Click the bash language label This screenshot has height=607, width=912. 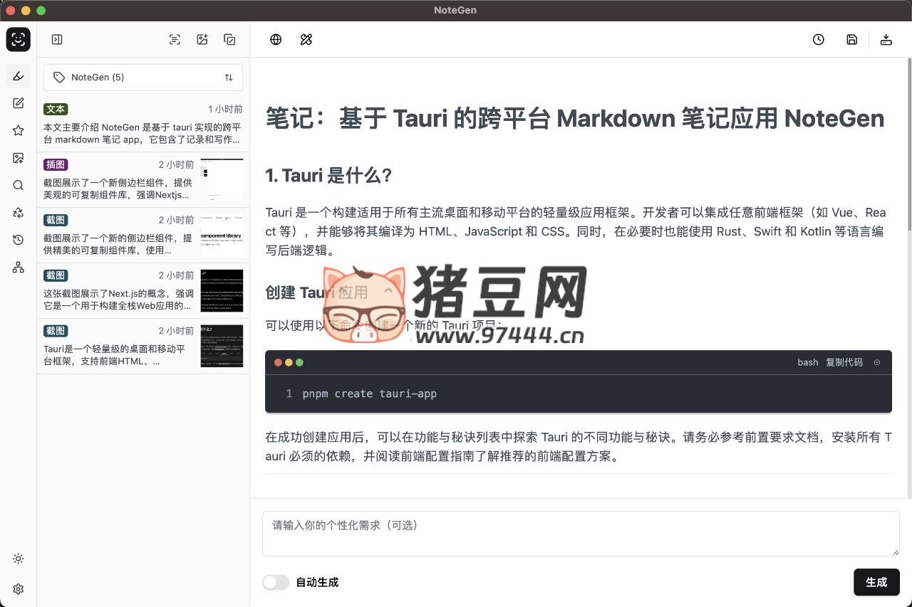click(x=808, y=362)
